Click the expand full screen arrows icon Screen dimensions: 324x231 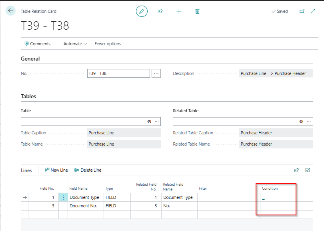pyautogui.click(x=313, y=11)
